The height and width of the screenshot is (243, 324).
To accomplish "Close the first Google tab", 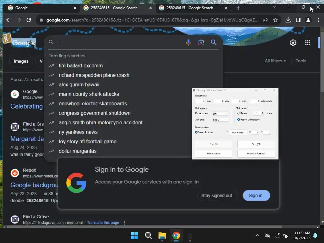I will coord(75,8).
